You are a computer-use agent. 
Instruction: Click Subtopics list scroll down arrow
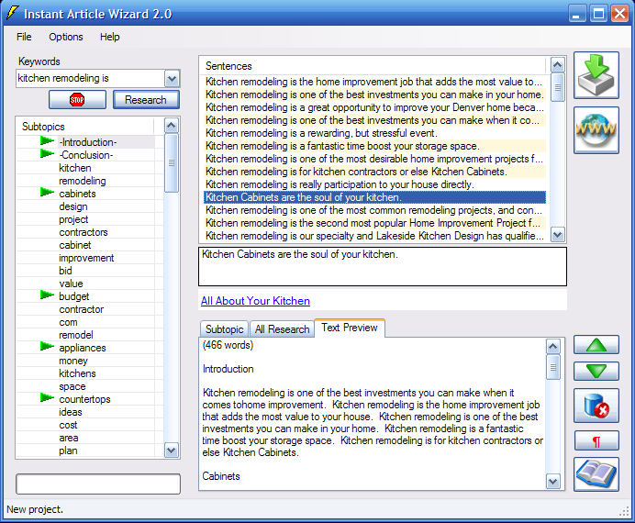click(x=172, y=451)
